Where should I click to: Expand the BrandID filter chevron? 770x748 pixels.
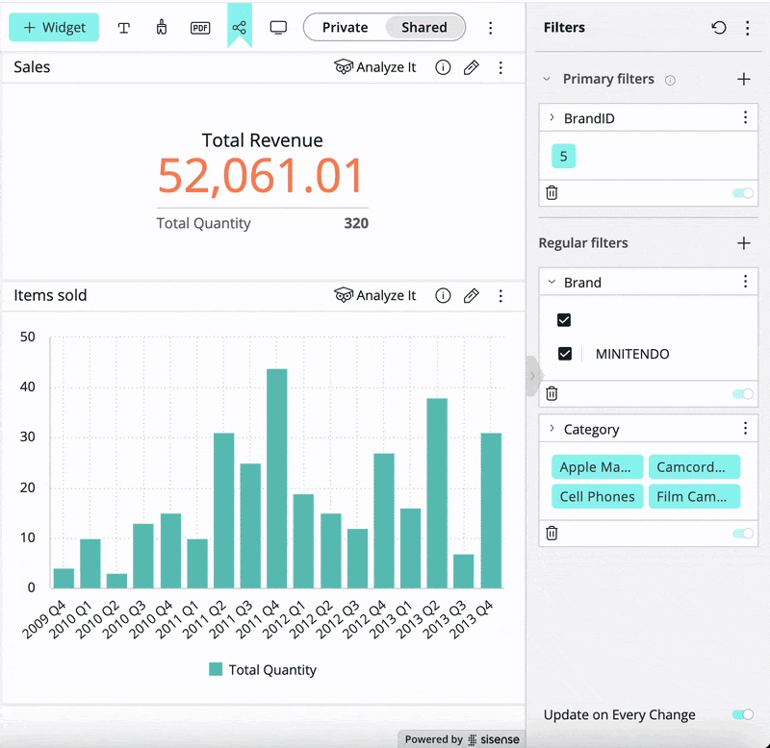552,118
